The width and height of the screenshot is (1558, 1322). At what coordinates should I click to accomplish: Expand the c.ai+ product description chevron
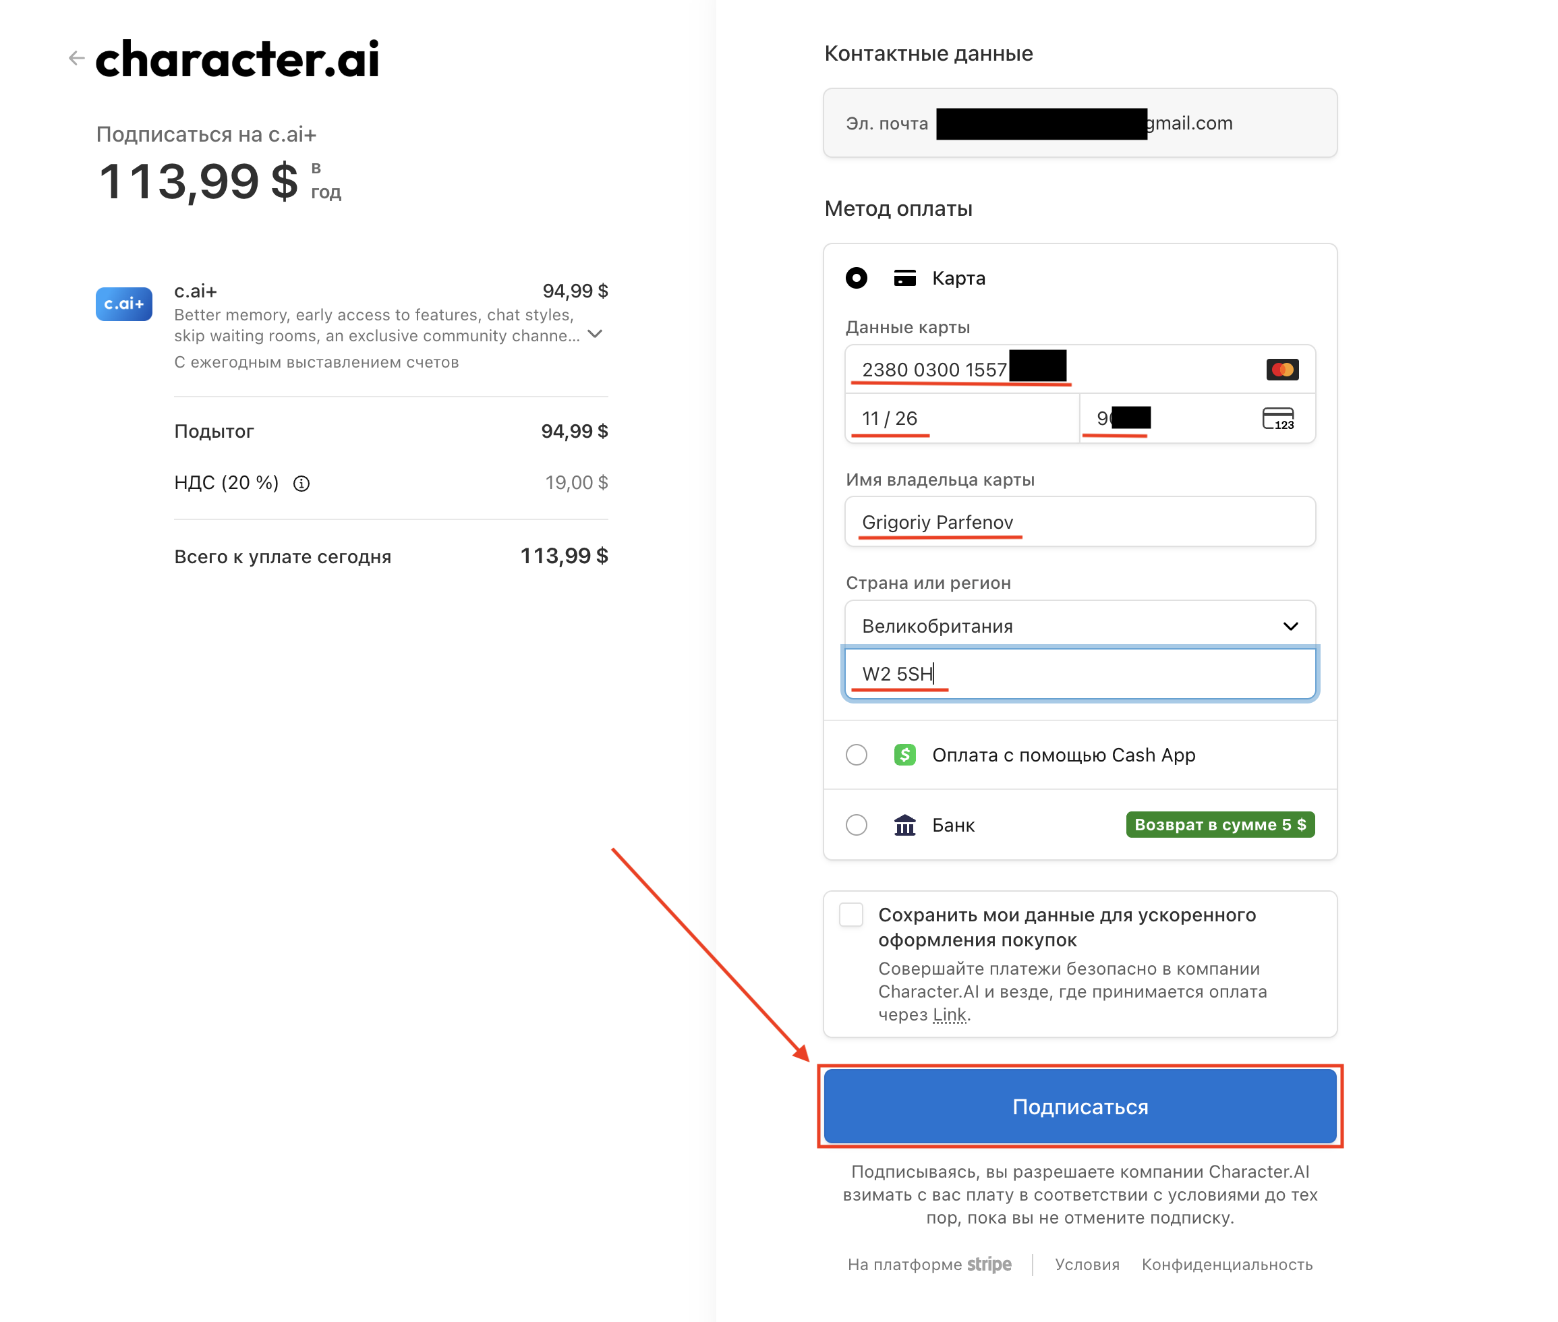tap(595, 333)
